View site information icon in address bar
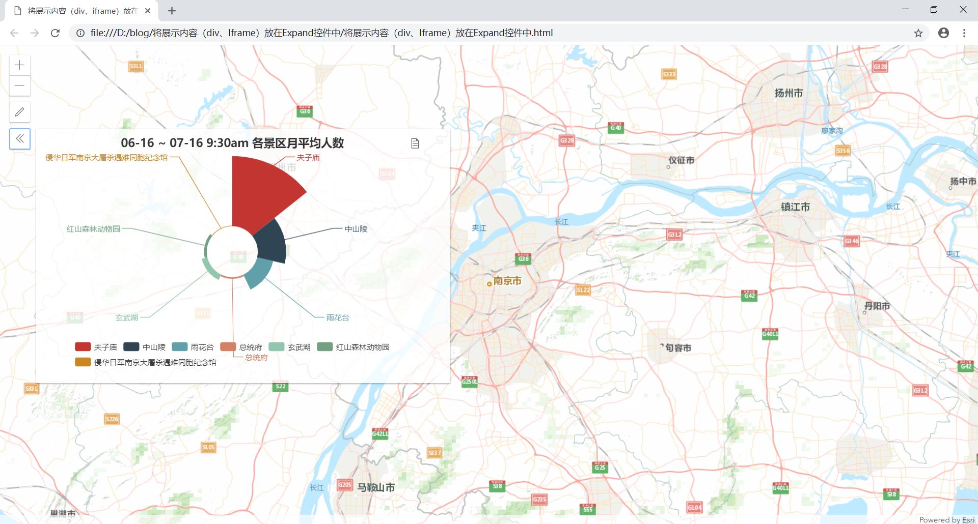 [x=80, y=33]
